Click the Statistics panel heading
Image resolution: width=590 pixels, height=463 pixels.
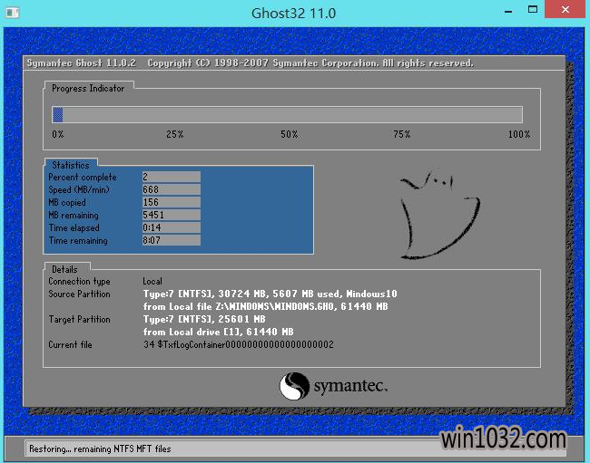point(71,165)
